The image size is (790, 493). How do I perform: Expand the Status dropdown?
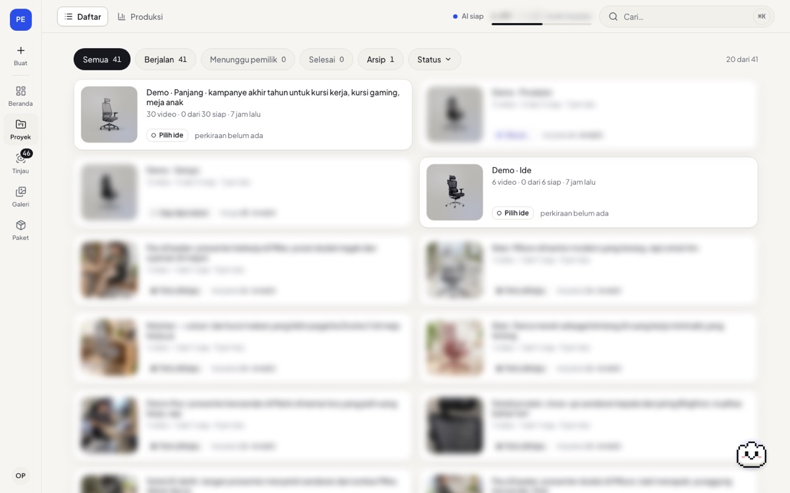434,59
